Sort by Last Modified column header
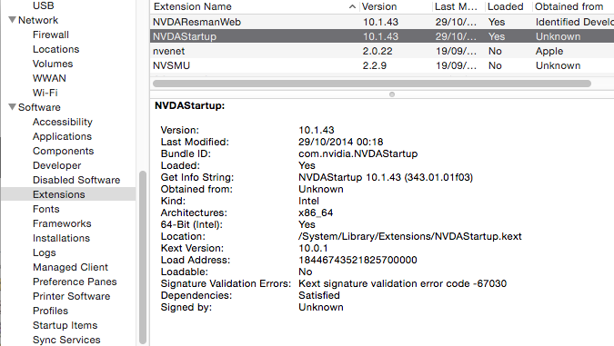This screenshot has width=614, height=346. 456,6
